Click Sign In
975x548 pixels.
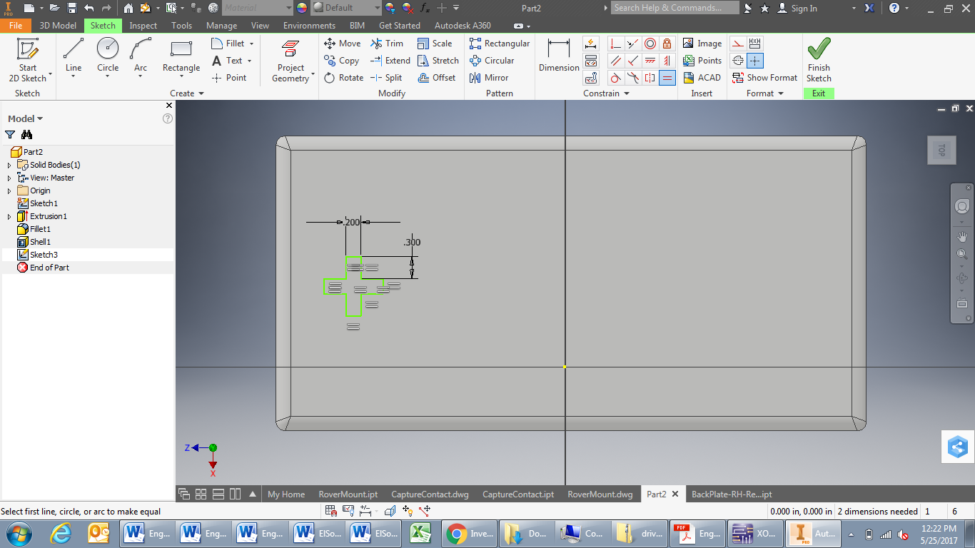(x=797, y=8)
